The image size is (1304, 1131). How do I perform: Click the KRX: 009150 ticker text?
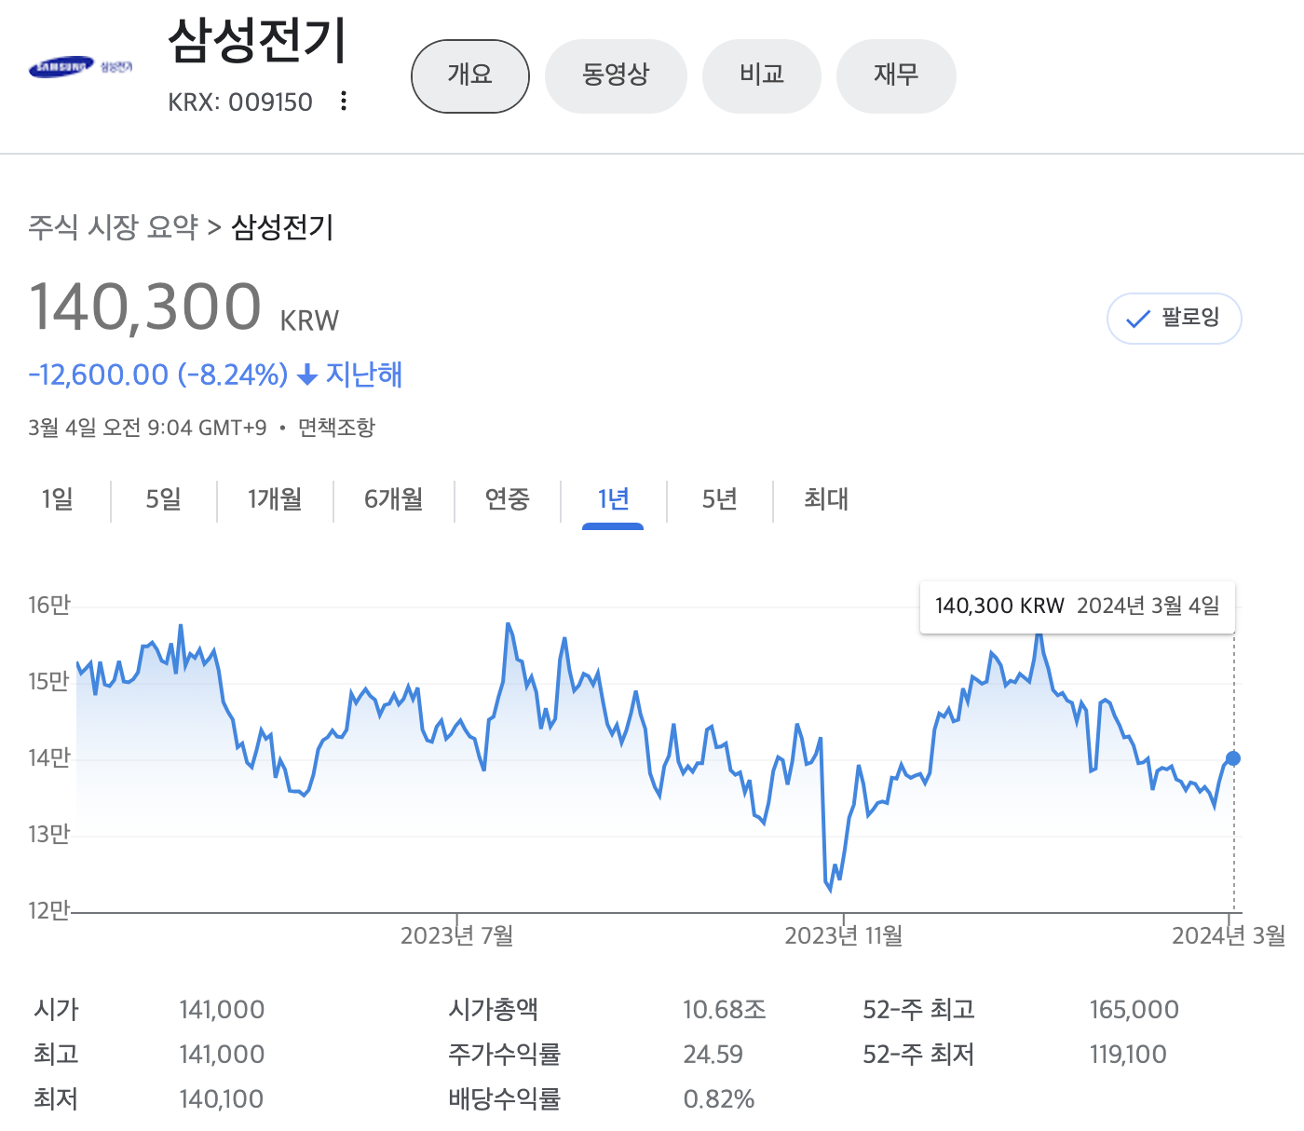tap(240, 102)
